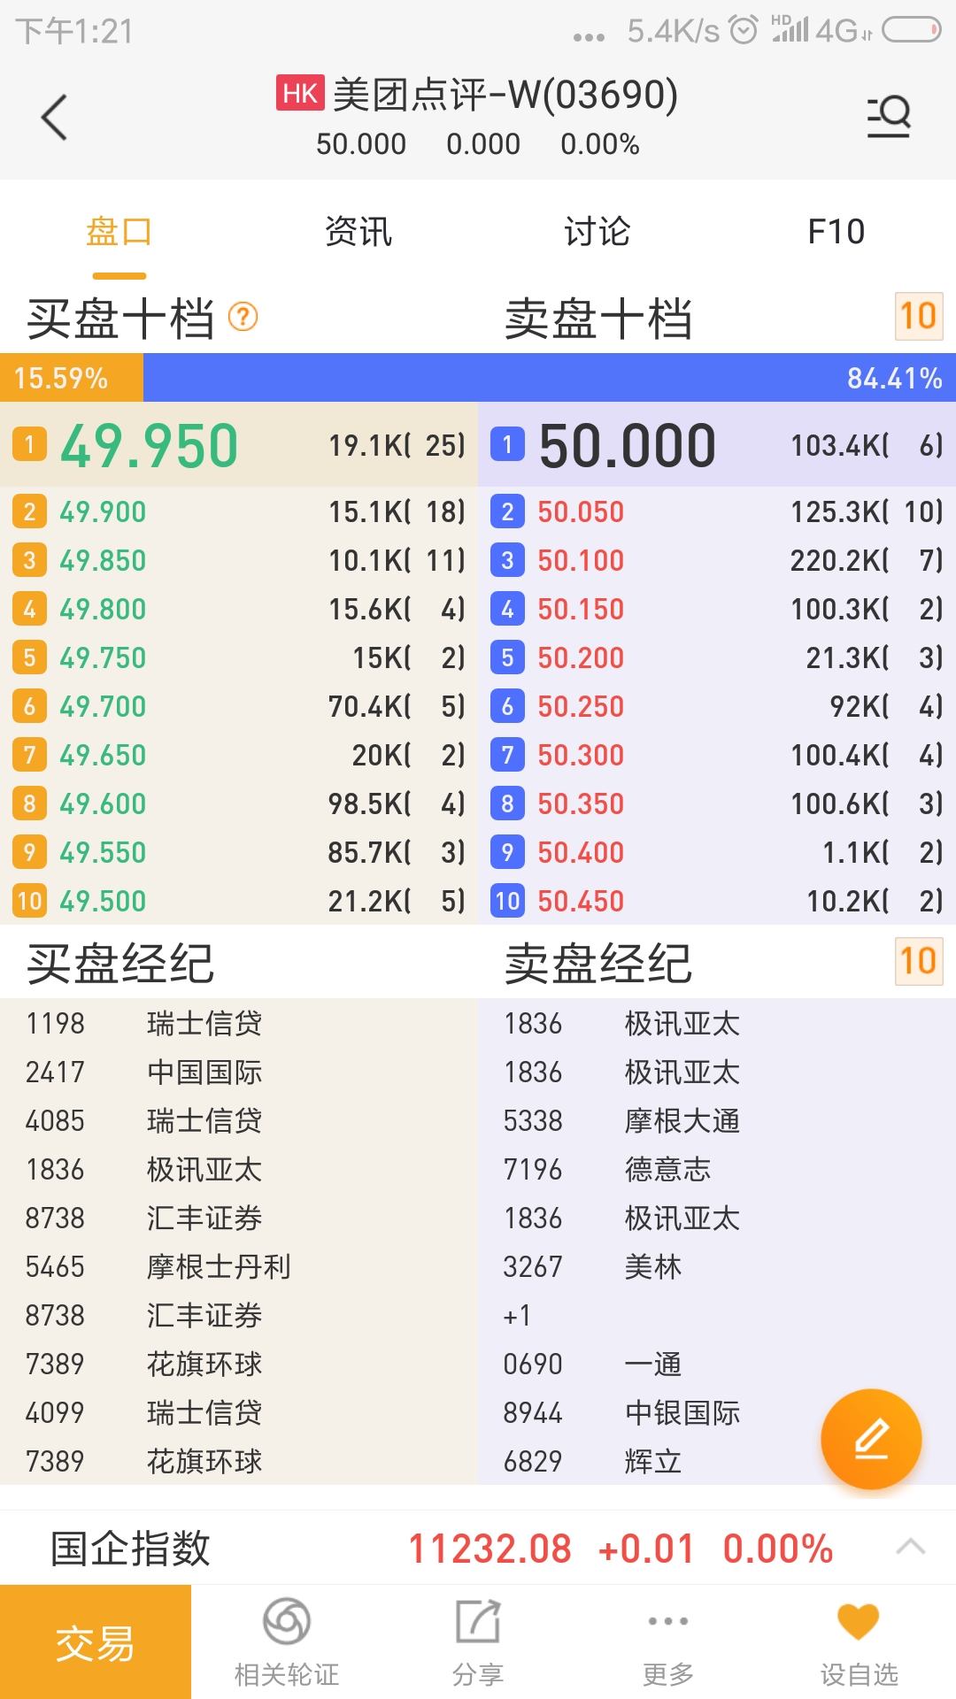
Task: Tap the 买盘经纪 section header
Action: point(120,963)
